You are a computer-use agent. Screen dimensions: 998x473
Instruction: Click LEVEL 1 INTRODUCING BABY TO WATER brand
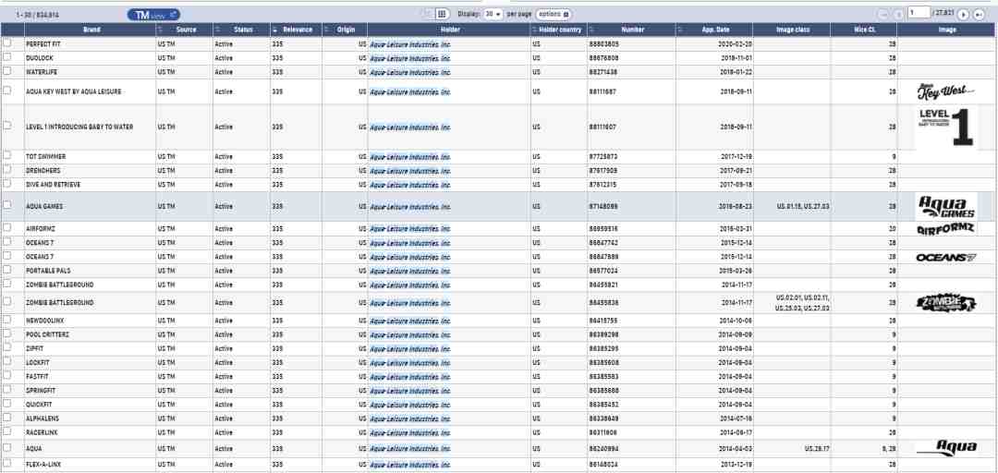click(x=79, y=127)
